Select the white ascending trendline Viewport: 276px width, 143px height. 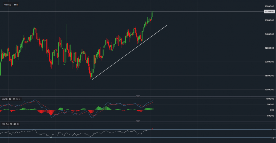130,52
